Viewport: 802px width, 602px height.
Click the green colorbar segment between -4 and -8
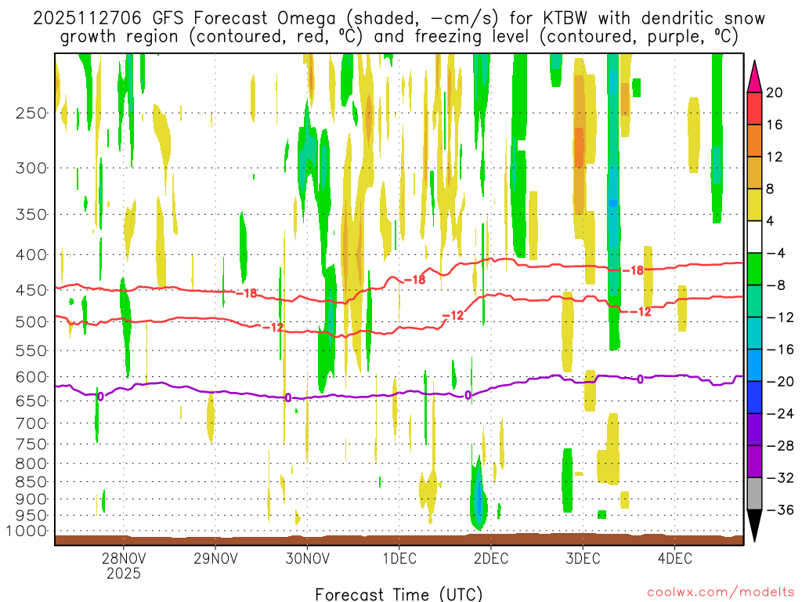754,269
